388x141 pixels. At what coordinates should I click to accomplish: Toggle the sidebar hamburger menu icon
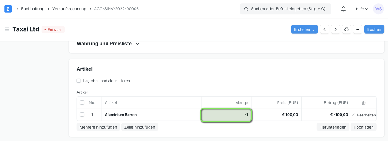pos(7,29)
